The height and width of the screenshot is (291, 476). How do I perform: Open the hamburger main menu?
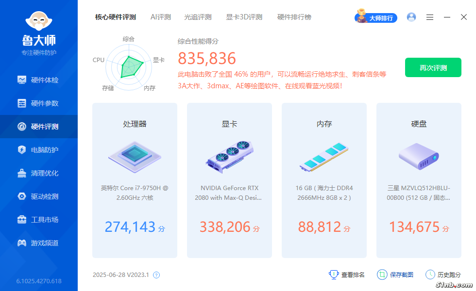point(430,17)
